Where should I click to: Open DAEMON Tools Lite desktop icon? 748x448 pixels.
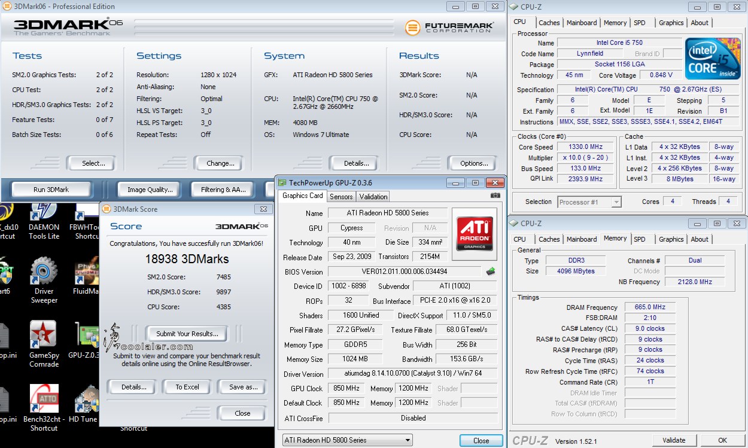(x=44, y=221)
